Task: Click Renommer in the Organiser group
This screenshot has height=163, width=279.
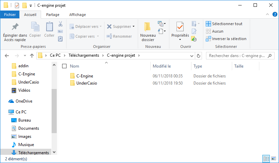Action: point(119,36)
